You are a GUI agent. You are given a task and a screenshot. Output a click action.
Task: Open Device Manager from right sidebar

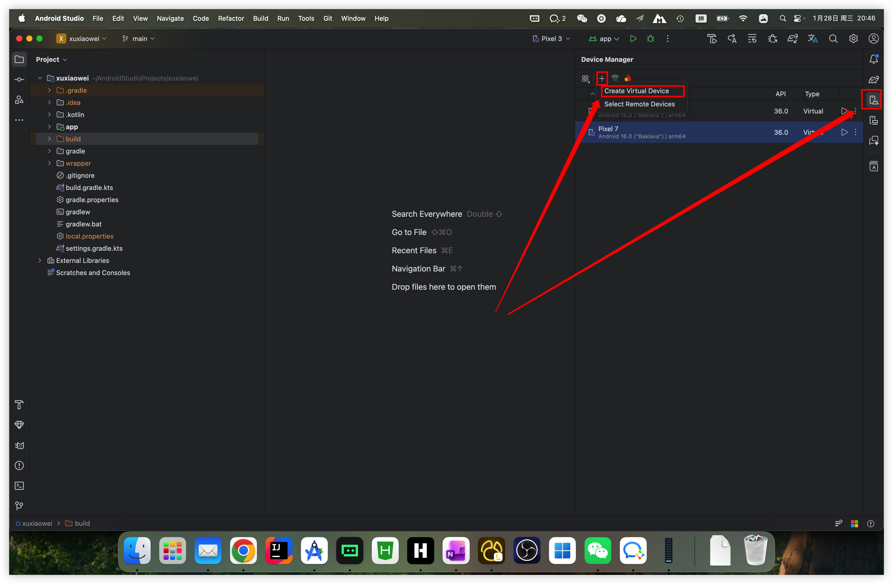874,100
